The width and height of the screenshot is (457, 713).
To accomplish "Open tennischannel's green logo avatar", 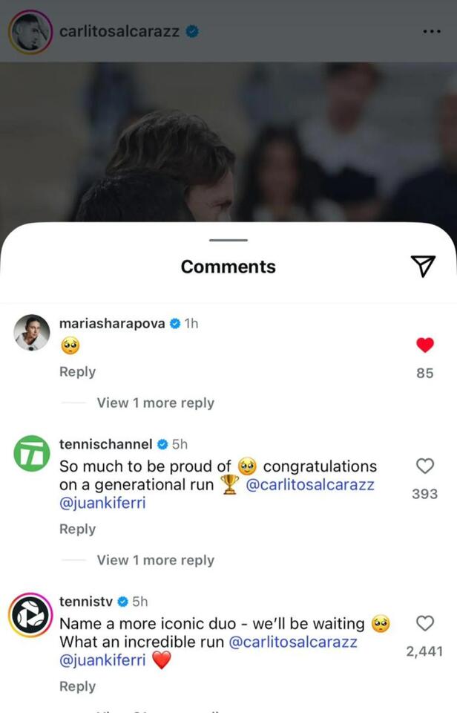I will click(32, 453).
